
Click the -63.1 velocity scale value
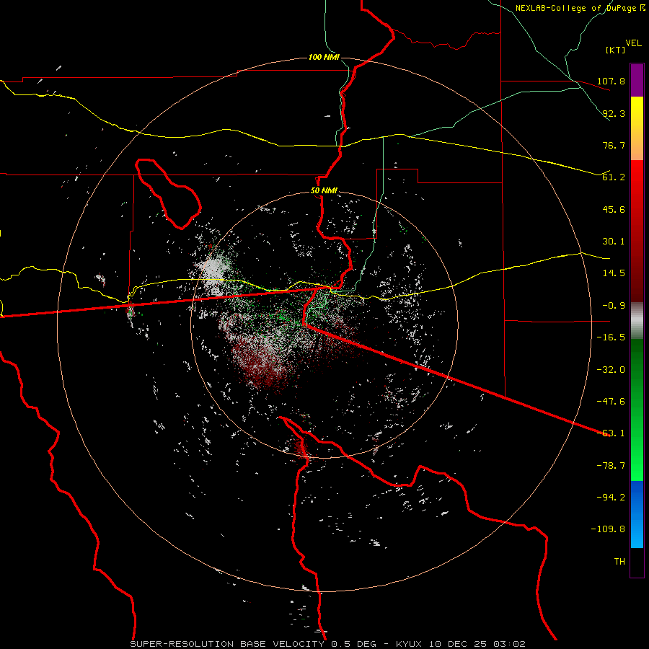coord(611,433)
